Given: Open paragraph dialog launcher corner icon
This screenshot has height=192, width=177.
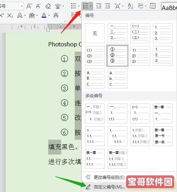Looking at the screenshot, I should coord(64,22).
